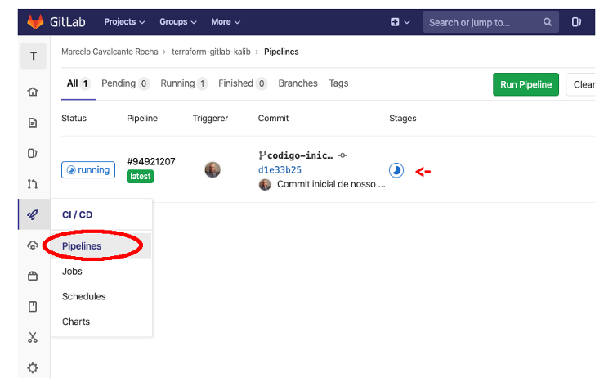Expand the More dropdown
Viewport: 613px width, 387px height.
(226, 22)
